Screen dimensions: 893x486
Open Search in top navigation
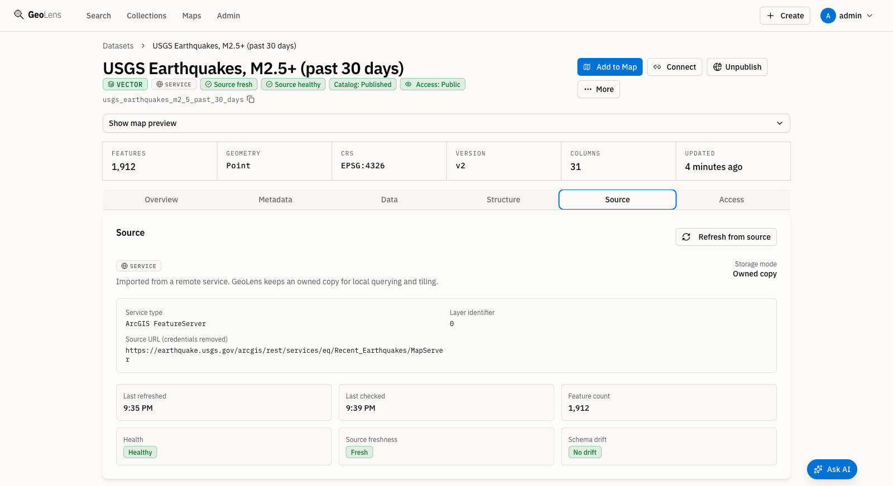coord(99,16)
